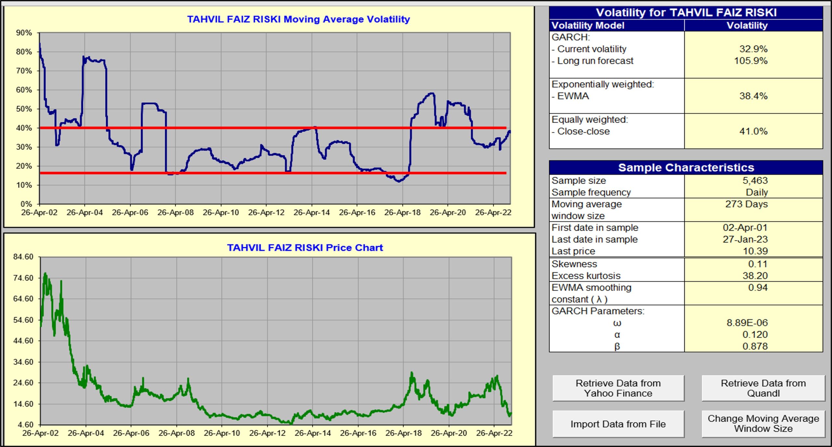Image resolution: width=832 pixels, height=447 pixels.
Task: Select first date in sample 02-Apr-01
Action: tap(745, 228)
